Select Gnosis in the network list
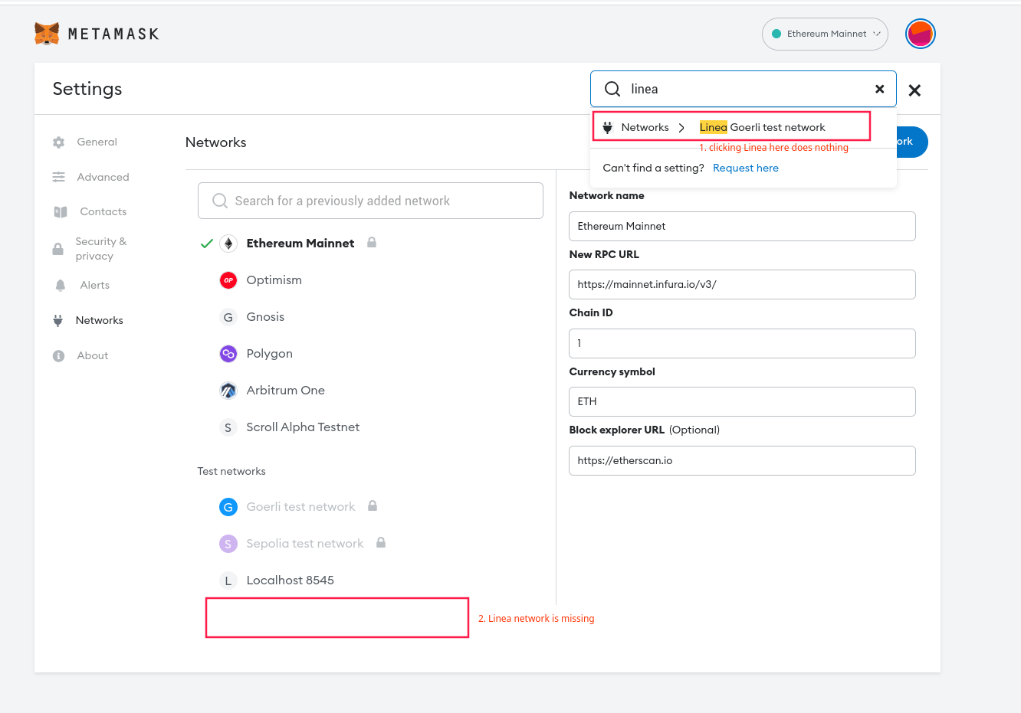 point(265,317)
